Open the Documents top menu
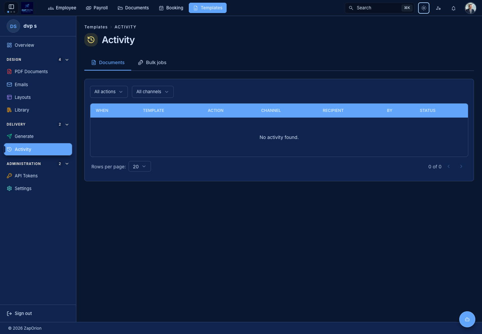The height and width of the screenshot is (334, 482). coord(133,8)
